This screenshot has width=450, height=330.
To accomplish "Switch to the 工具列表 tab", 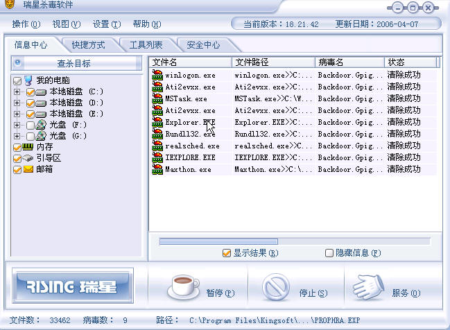I will tap(146, 45).
